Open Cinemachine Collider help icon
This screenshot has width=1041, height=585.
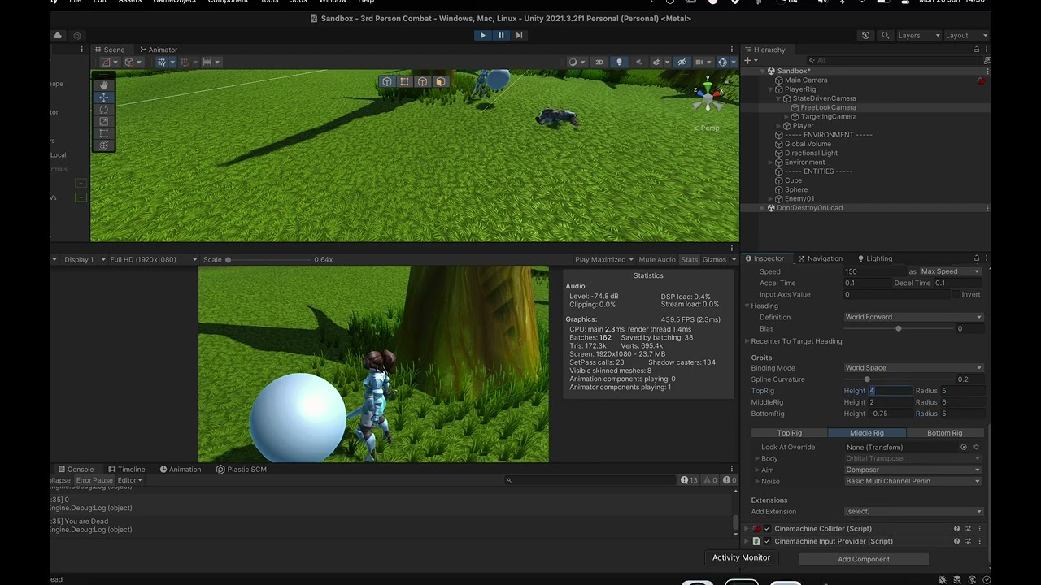pos(956,529)
